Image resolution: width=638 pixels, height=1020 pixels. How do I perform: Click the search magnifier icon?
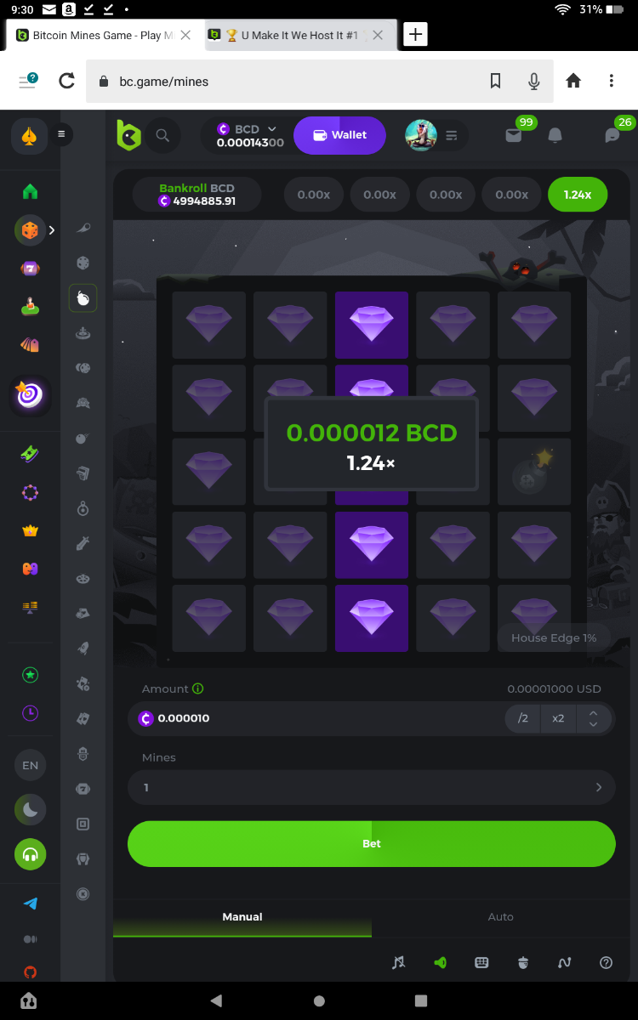tap(162, 135)
